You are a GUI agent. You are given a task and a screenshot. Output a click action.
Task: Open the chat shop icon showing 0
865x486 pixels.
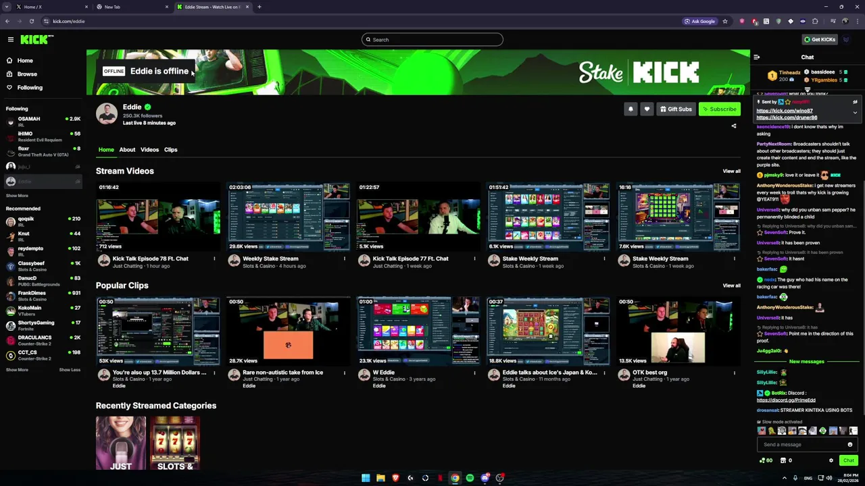click(x=786, y=461)
